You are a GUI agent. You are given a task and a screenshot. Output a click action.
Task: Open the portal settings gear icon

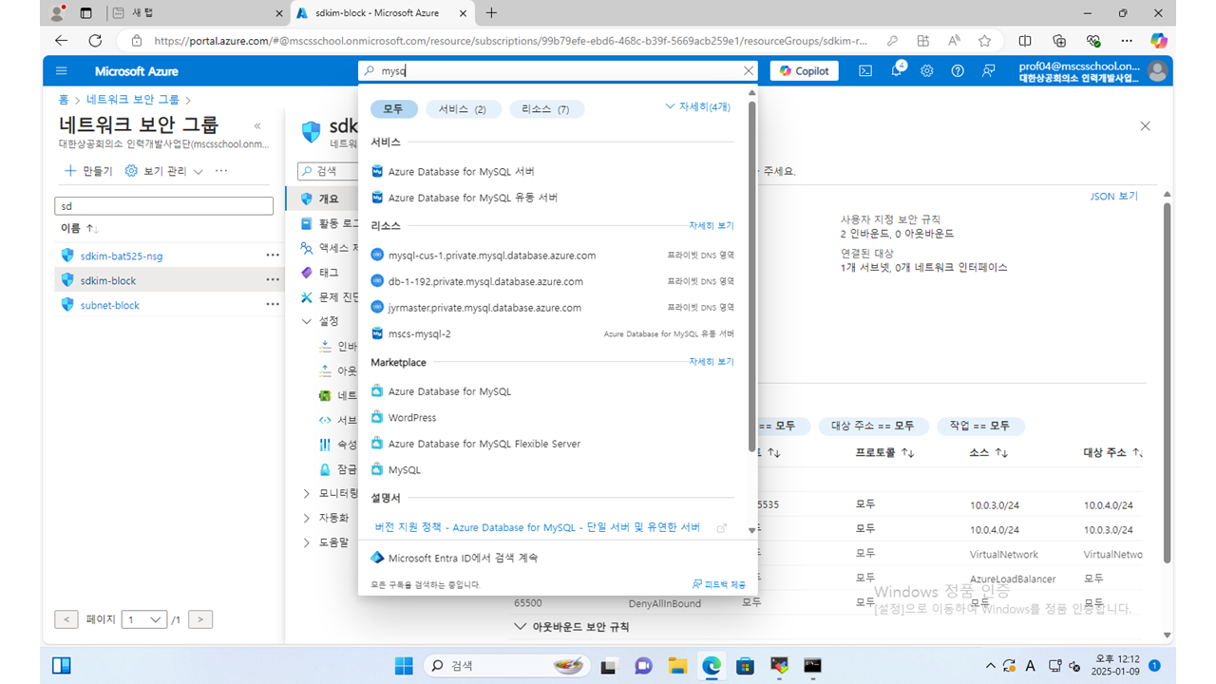[927, 71]
